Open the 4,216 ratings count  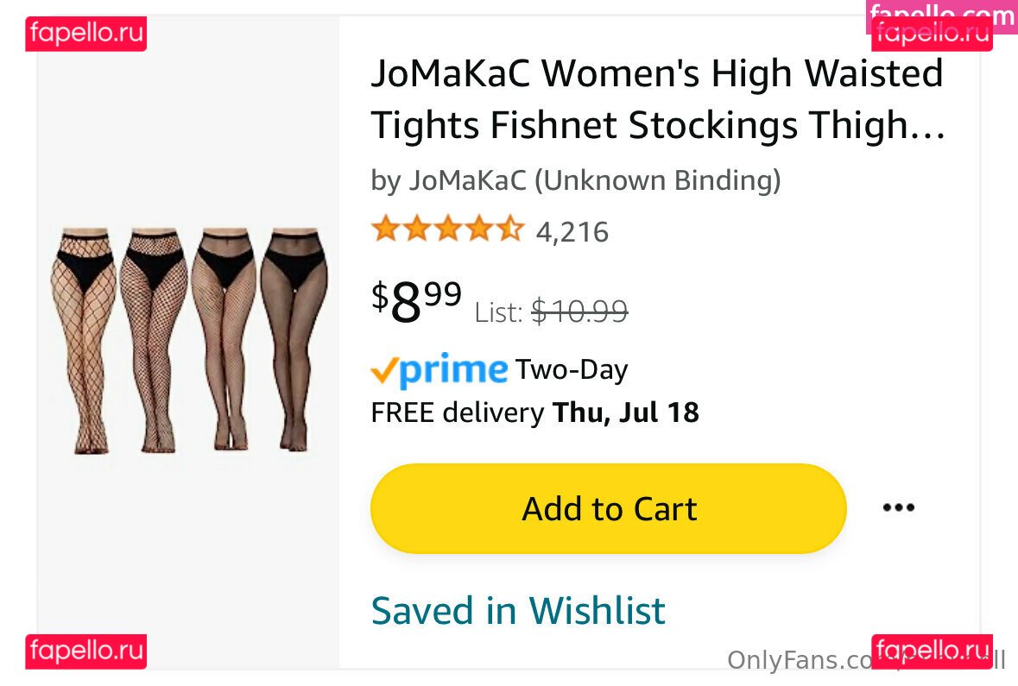[572, 232]
